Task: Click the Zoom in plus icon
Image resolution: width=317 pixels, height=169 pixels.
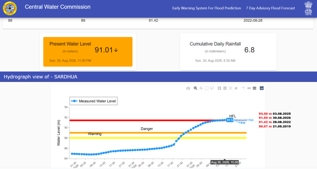Action: [219, 88]
